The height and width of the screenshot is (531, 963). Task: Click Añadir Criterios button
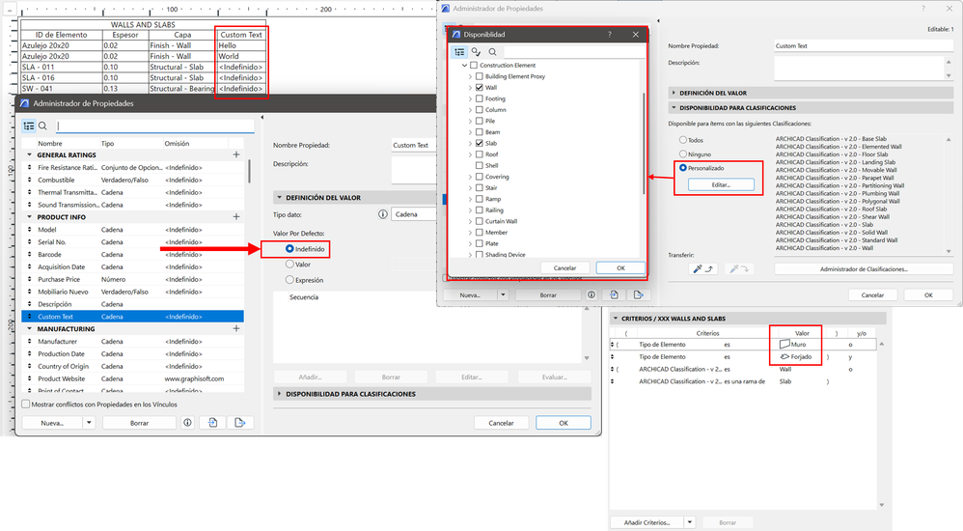(x=647, y=522)
